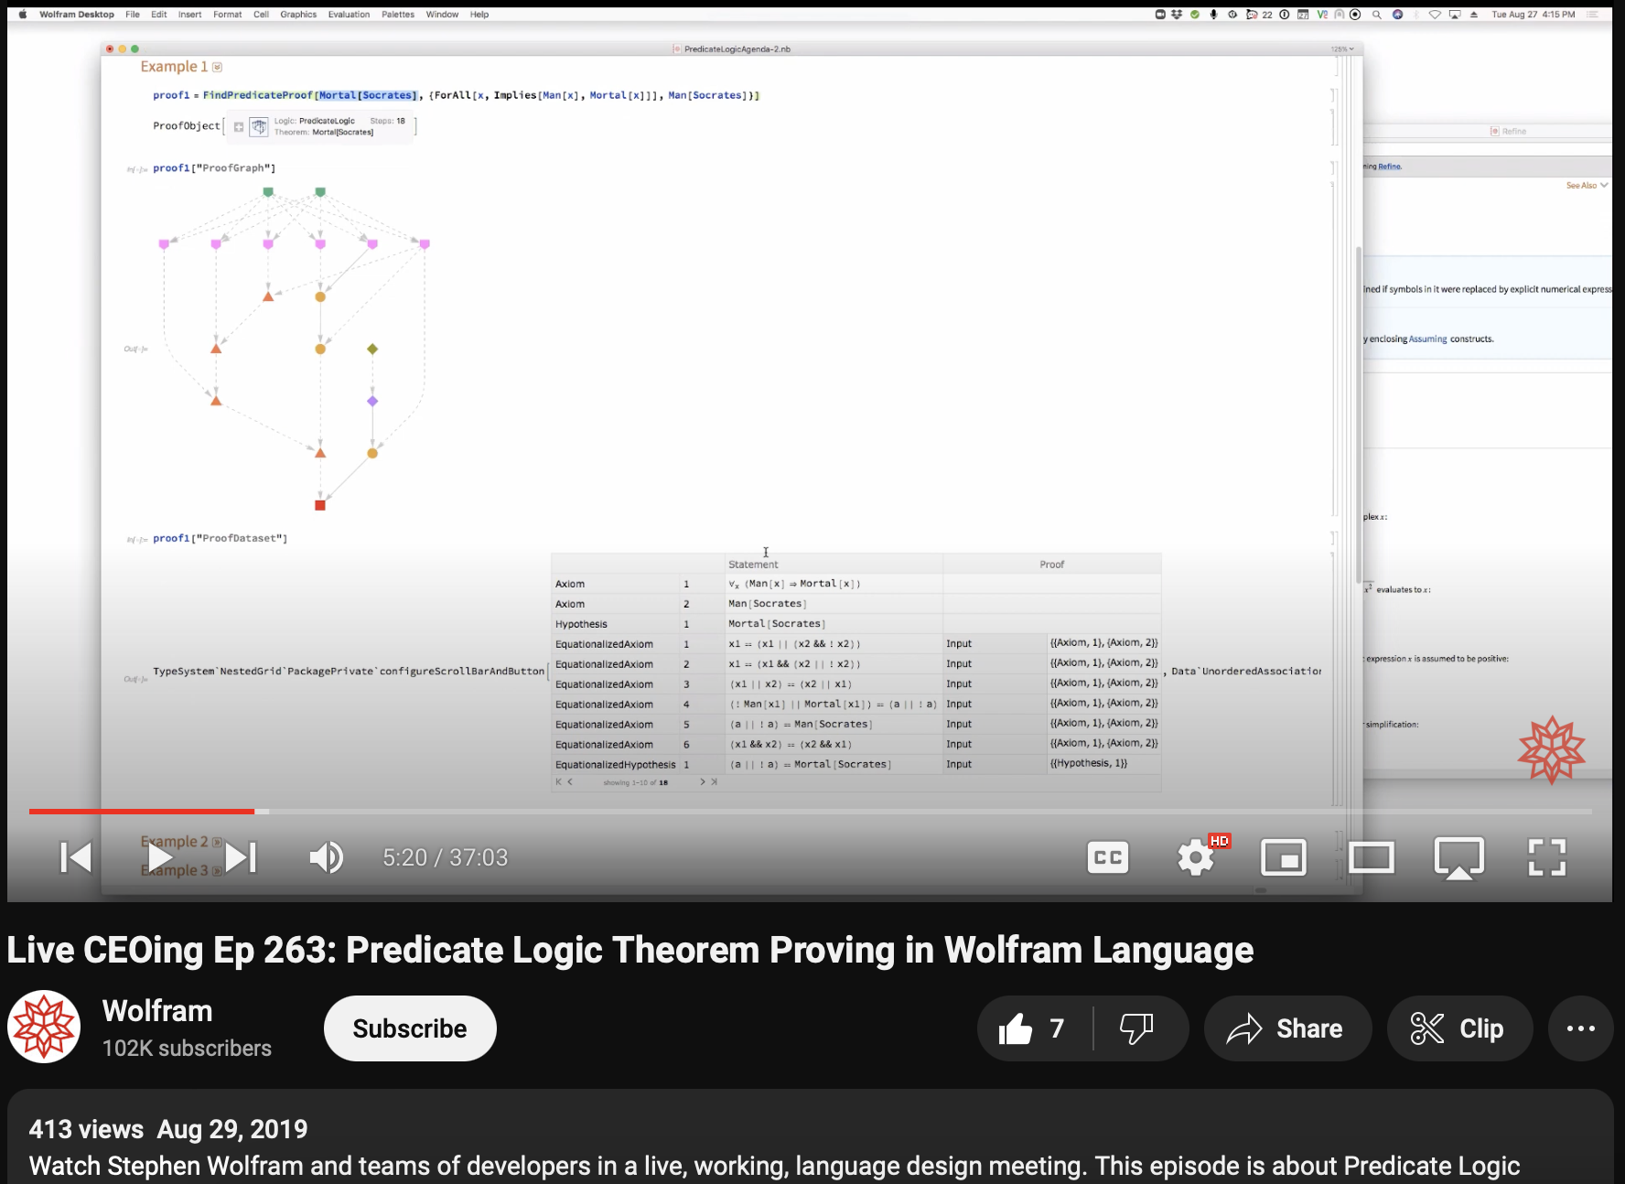Open more actions menu
The height and width of the screenshot is (1184, 1625).
click(1580, 1028)
